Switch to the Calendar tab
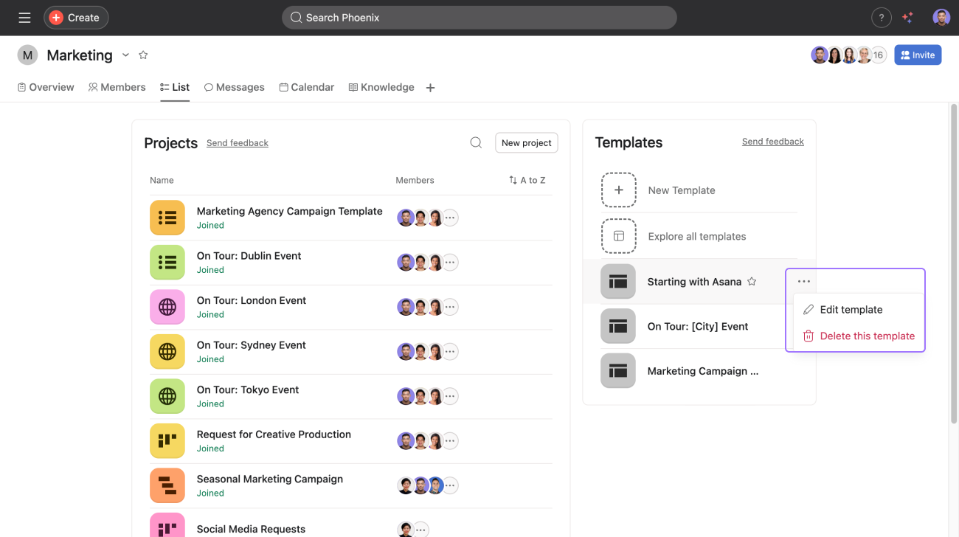This screenshot has height=537, width=959. tap(306, 87)
